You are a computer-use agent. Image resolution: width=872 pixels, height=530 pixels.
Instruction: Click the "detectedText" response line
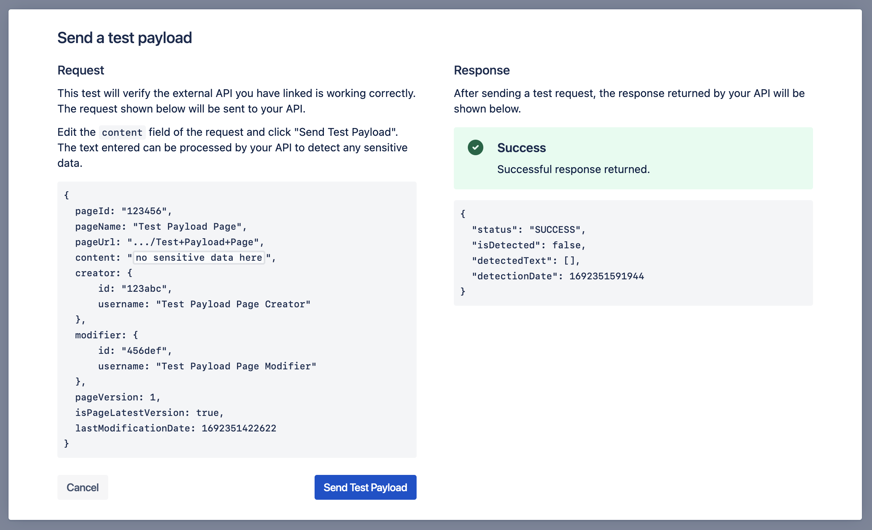525,261
